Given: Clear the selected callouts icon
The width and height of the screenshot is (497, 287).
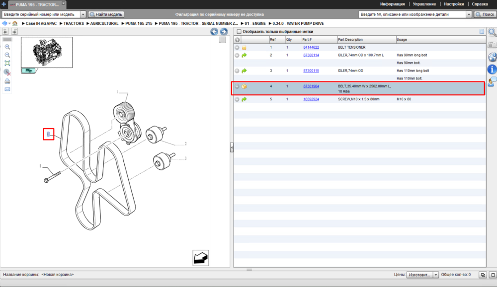Looking at the screenshot, I should click(x=7, y=72).
